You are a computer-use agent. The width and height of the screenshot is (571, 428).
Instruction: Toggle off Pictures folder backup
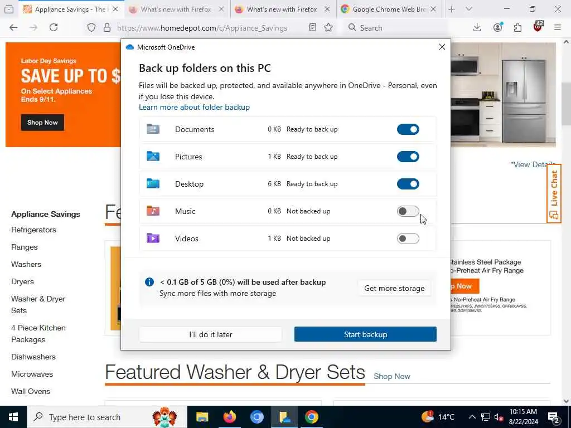coord(408,157)
